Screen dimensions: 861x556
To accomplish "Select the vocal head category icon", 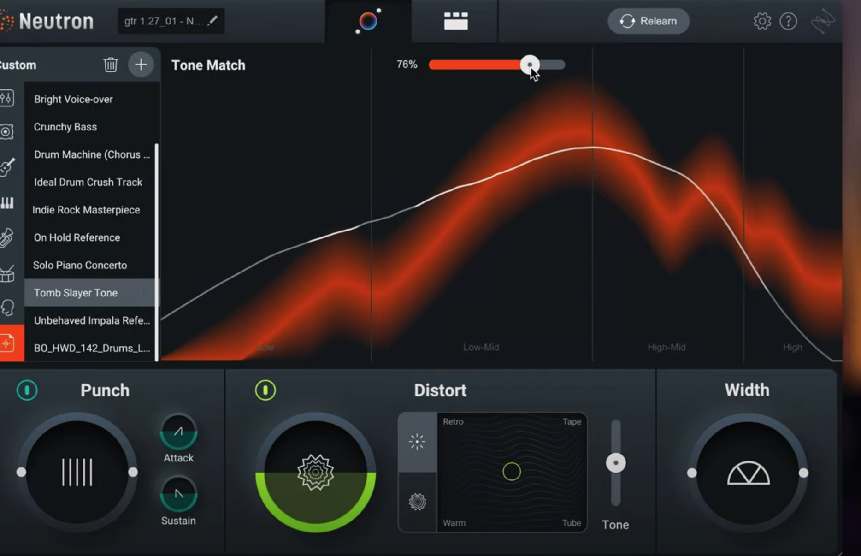I will [x=7, y=308].
